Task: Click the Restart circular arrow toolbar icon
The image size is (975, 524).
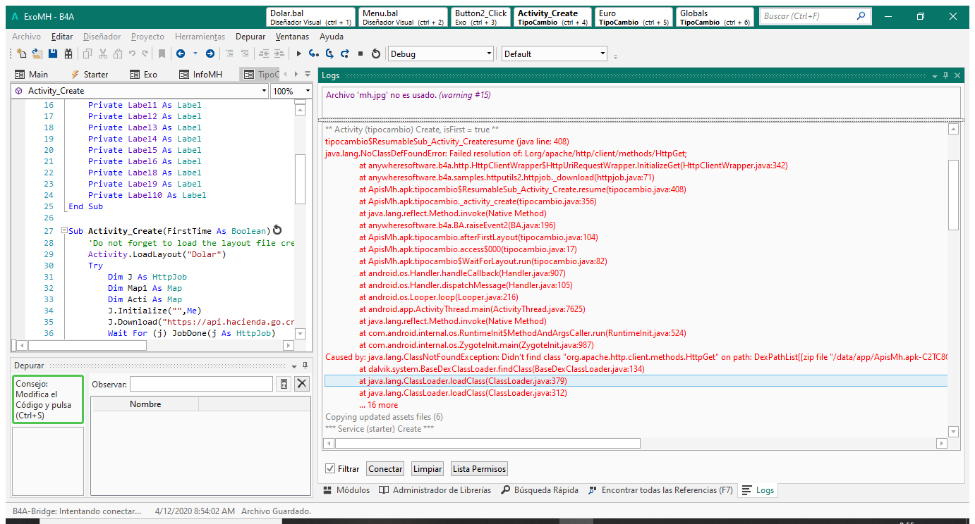Action: pyautogui.click(x=376, y=54)
